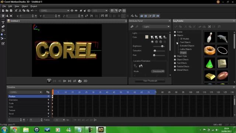Click light bulb number 2 icon

(x=156, y=37)
